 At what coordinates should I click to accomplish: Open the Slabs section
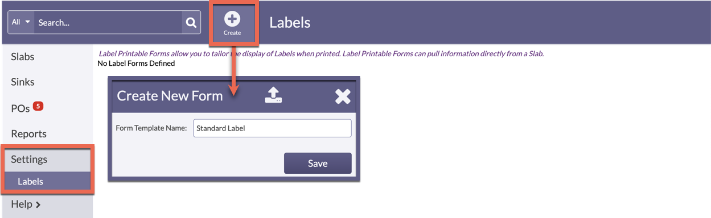tap(23, 57)
